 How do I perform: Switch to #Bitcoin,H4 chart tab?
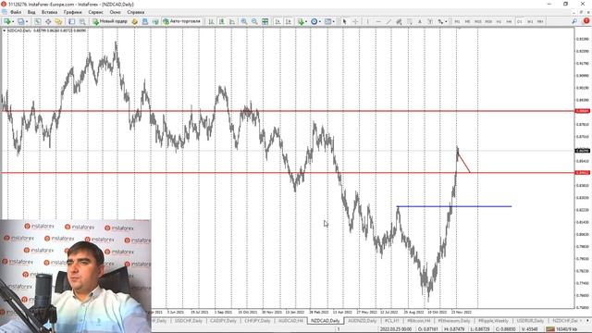419,321
